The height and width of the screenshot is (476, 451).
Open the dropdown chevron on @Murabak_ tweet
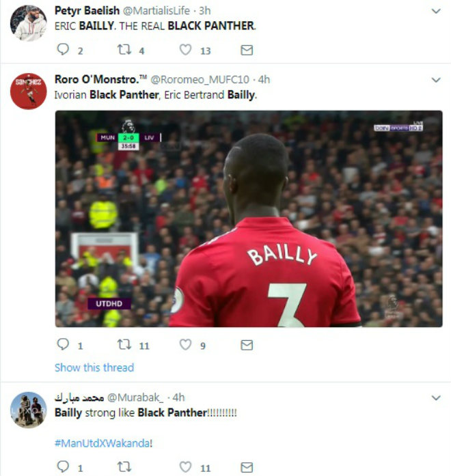[x=436, y=398]
